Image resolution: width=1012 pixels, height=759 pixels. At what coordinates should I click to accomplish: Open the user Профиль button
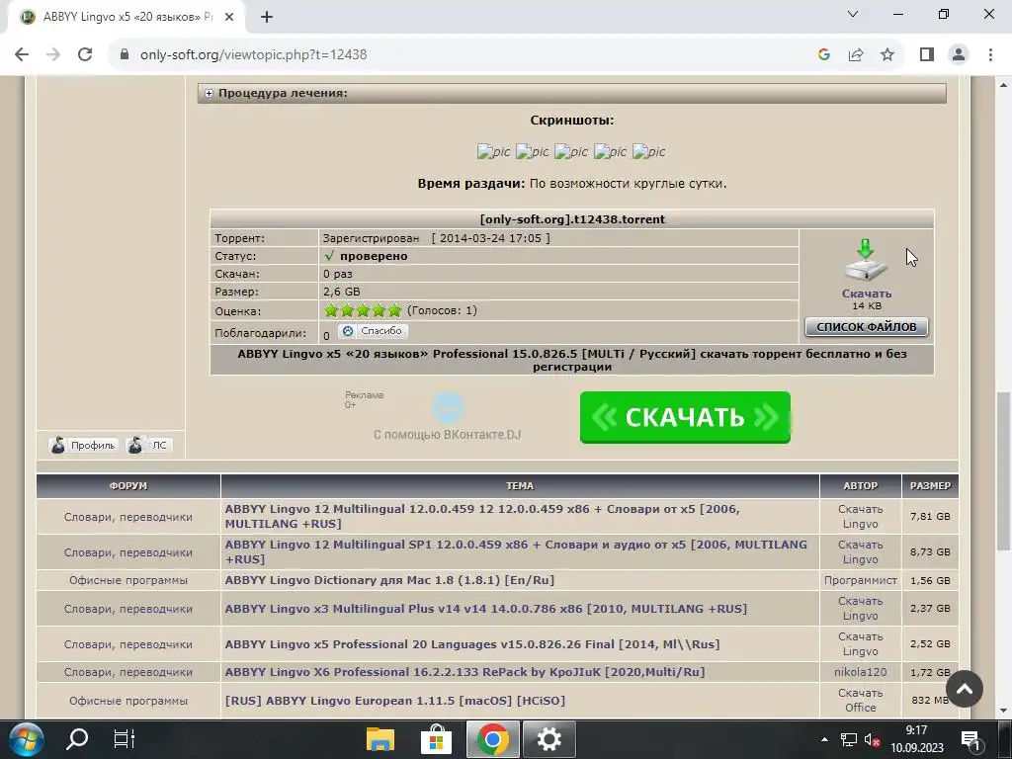tap(84, 445)
